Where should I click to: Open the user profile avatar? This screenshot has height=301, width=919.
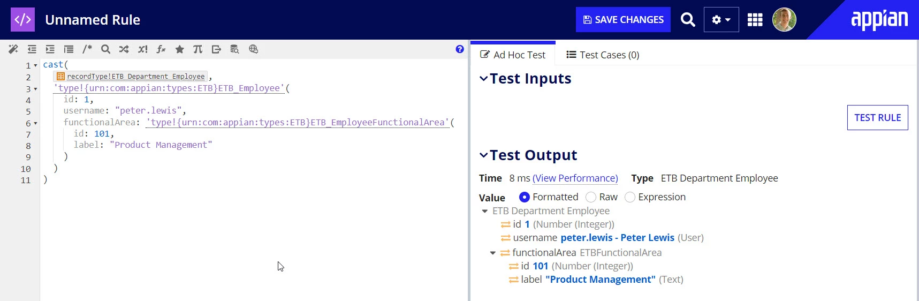pyautogui.click(x=784, y=20)
